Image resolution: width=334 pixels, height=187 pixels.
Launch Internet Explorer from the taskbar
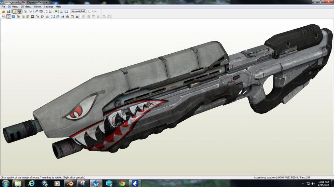32,183
